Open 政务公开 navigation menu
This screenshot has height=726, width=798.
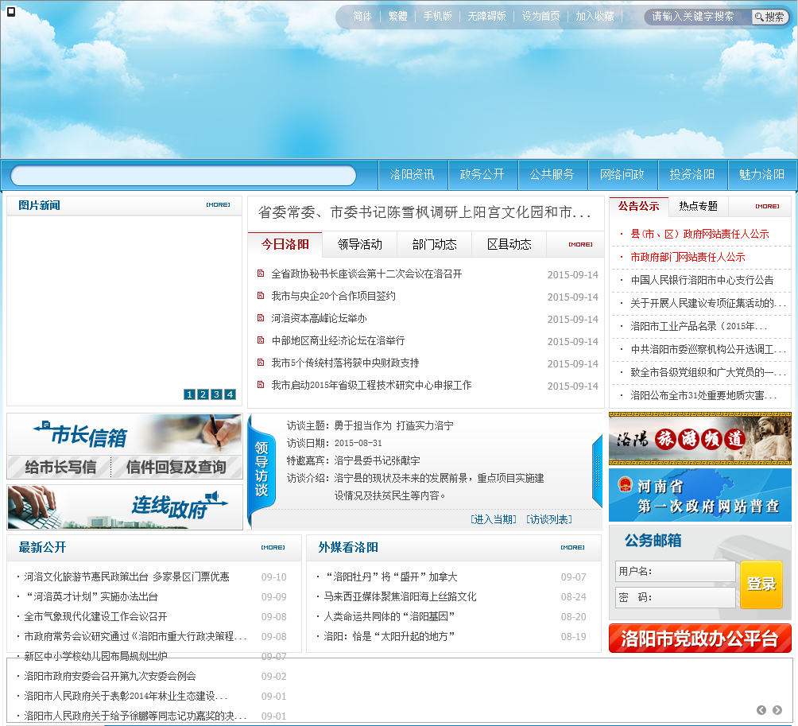click(482, 175)
